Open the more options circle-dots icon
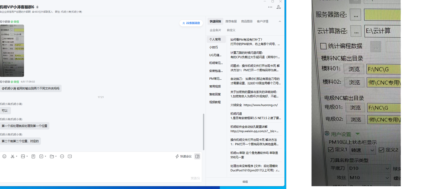 [x=62, y=156]
